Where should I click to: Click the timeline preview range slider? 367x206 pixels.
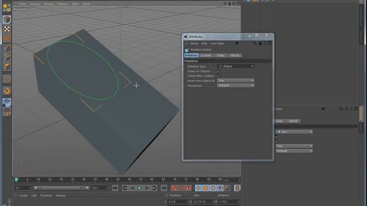point(61,188)
